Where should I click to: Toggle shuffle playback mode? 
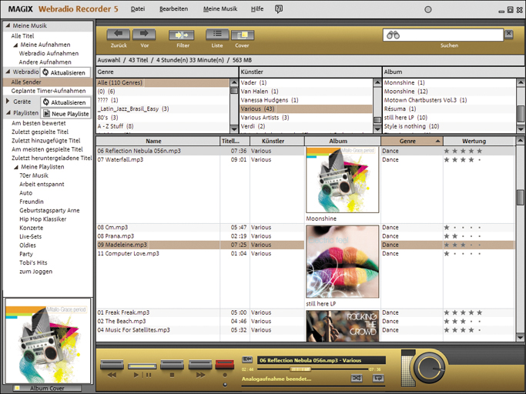coord(357,379)
